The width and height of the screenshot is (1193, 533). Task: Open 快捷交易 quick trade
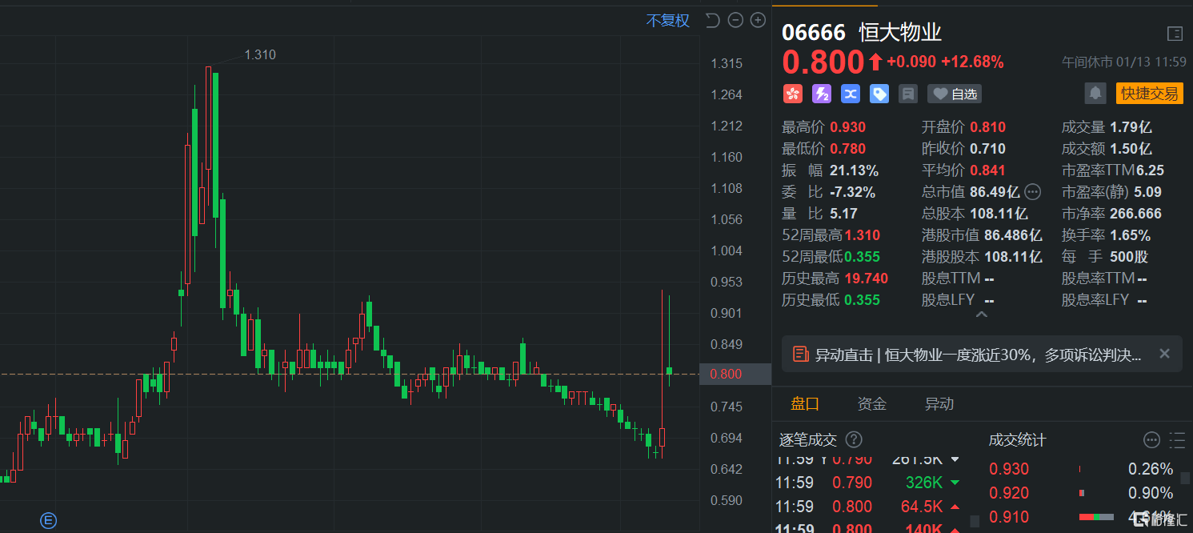[1150, 93]
